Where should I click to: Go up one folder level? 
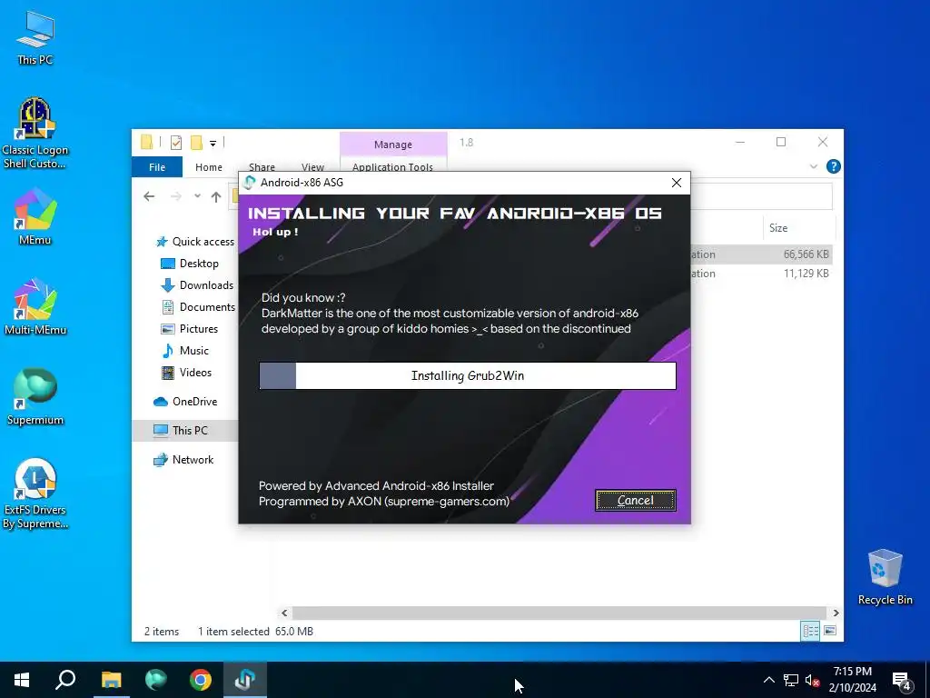coord(216,196)
